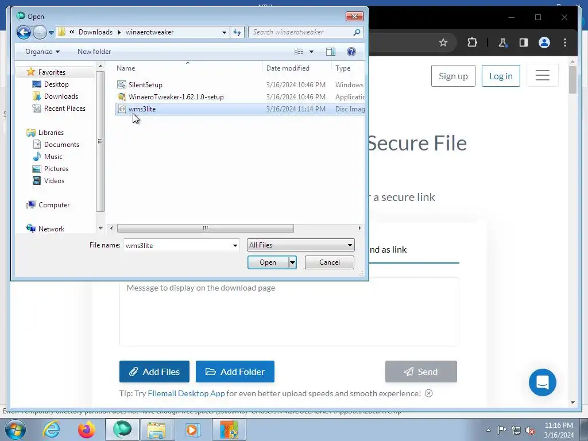Select Network in the navigation pane
The width and height of the screenshot is (588, 441).
pos(51,229)
